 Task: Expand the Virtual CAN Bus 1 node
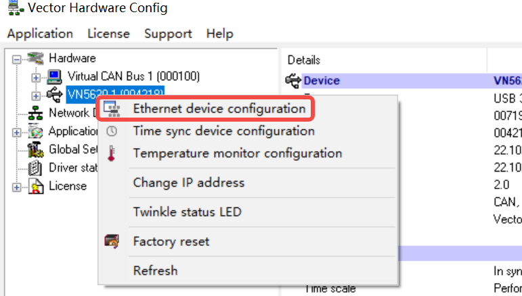point(36,77)
